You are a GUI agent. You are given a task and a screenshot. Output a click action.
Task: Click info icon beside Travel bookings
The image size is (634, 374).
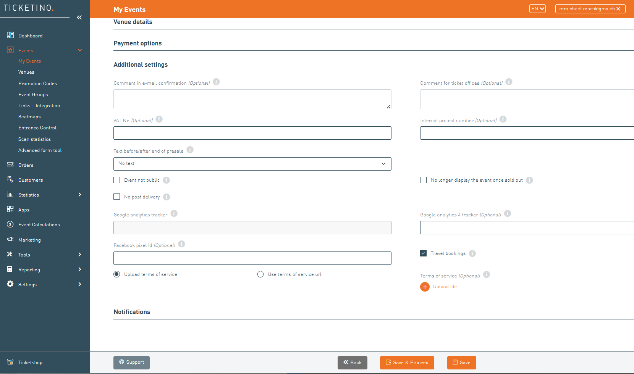(x=472, y=253)
